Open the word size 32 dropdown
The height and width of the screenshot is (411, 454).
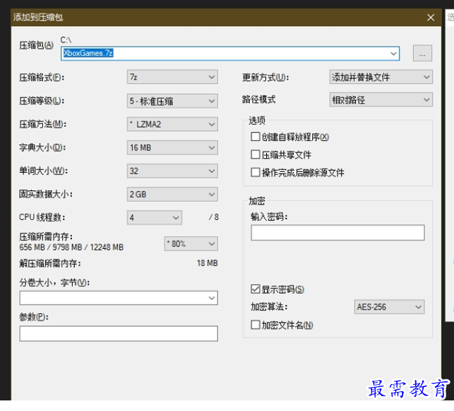point(172,171)
